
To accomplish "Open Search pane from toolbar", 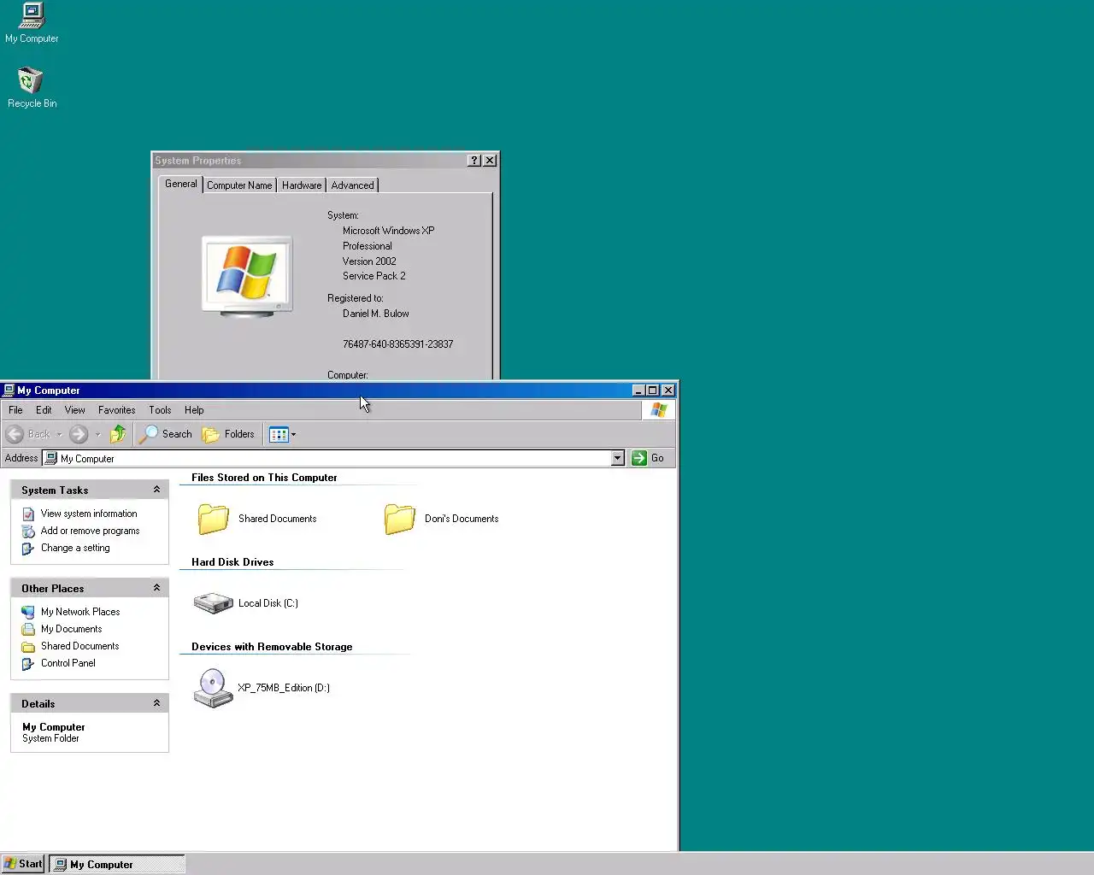I will pyautogui.click(x=167, y=434).
